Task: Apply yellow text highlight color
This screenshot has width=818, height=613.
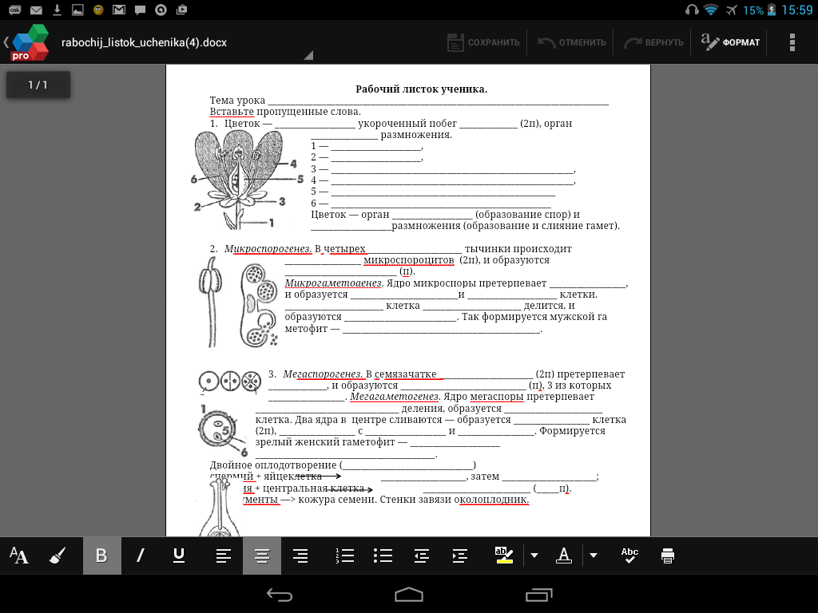Action: click(504, 556)
